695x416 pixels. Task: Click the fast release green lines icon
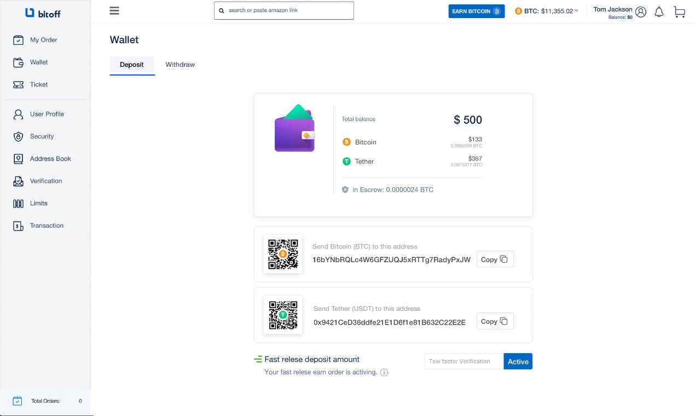[258, 360]
